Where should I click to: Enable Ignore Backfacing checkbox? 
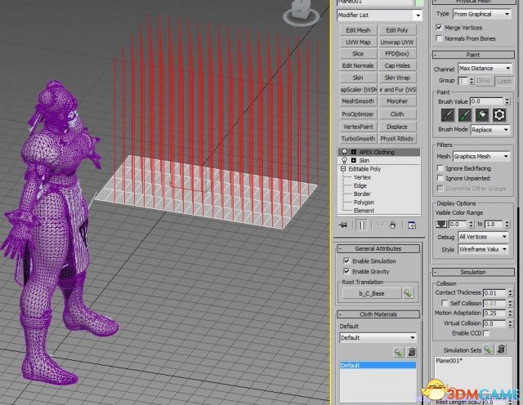click(440, 168)
